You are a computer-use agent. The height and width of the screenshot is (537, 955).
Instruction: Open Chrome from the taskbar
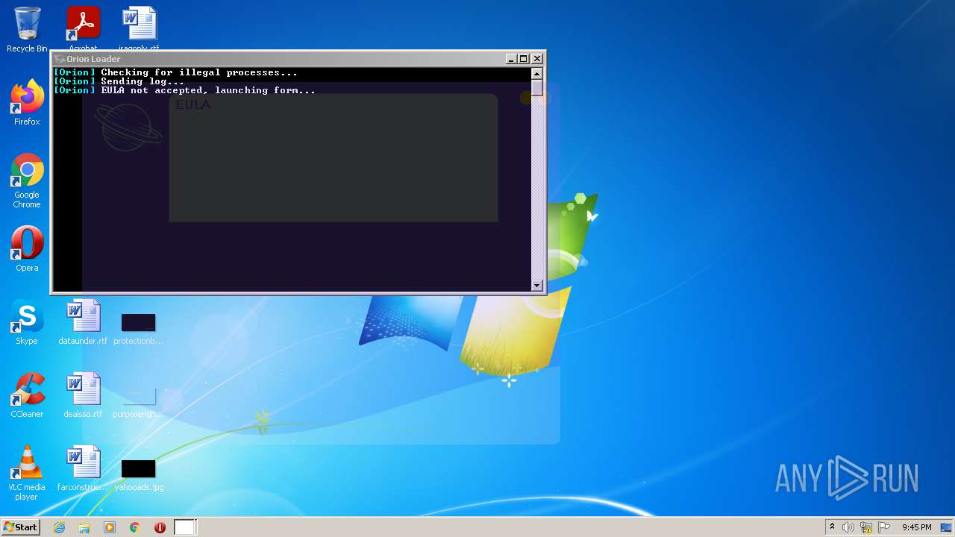(x=135, y=527)
